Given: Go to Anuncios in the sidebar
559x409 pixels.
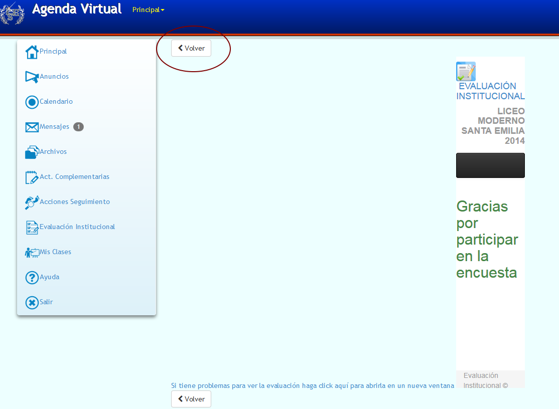Looking at the screenshot, I should click(x=54, y=76).
